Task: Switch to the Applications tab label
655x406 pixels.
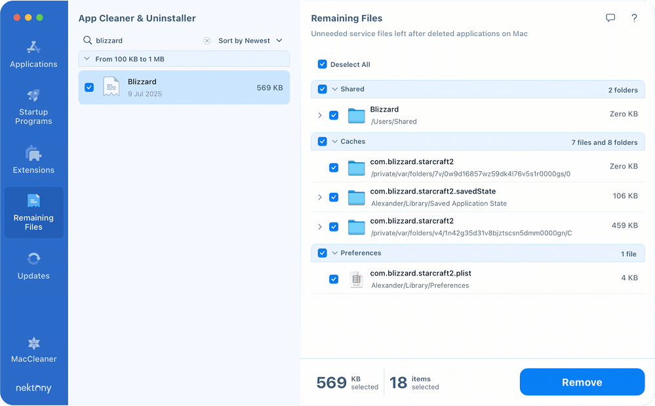Action: (x=33, y=64)
